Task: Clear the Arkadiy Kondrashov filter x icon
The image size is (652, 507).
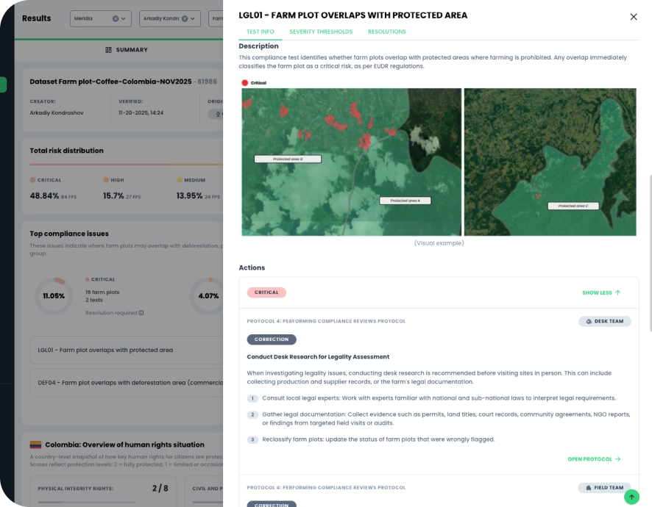Action: pyautogui.click(x=185, y=18)
